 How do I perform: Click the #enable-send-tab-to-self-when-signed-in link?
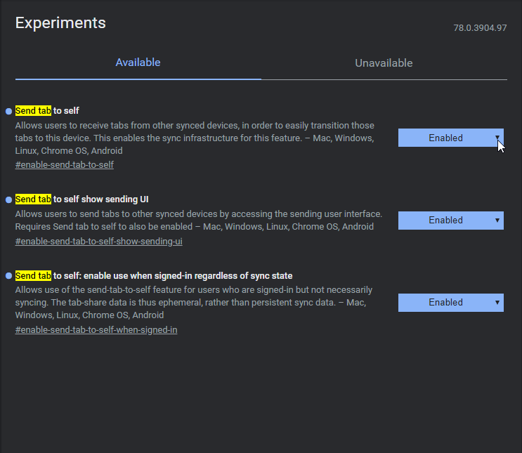[96, 329]
